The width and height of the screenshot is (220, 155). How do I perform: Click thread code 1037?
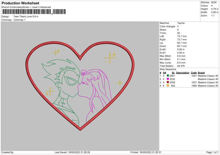pos(194,82)
